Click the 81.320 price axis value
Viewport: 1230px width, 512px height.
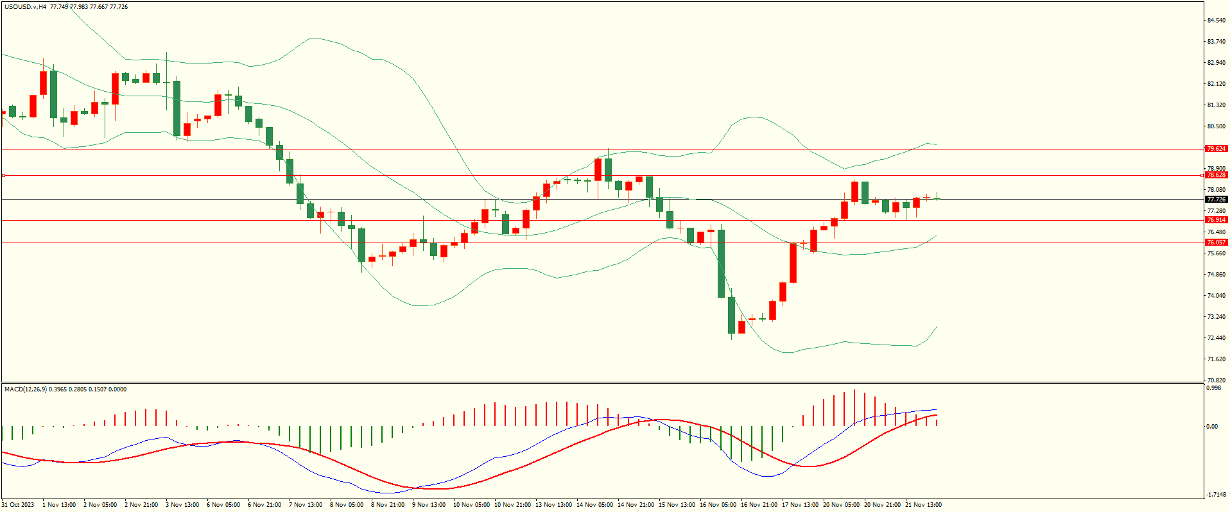(x=1216, y=105)
